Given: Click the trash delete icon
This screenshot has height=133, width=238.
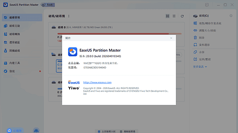Looking at the screenshot, I should 195,38.
